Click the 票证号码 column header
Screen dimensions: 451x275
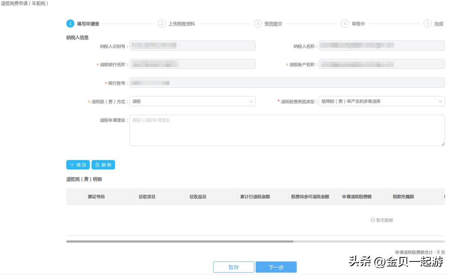(97, 196)
